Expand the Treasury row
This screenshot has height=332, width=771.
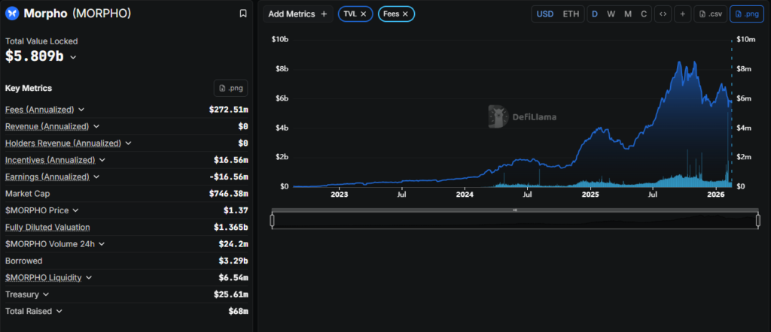pyautogui.click(x=47, y=294)
